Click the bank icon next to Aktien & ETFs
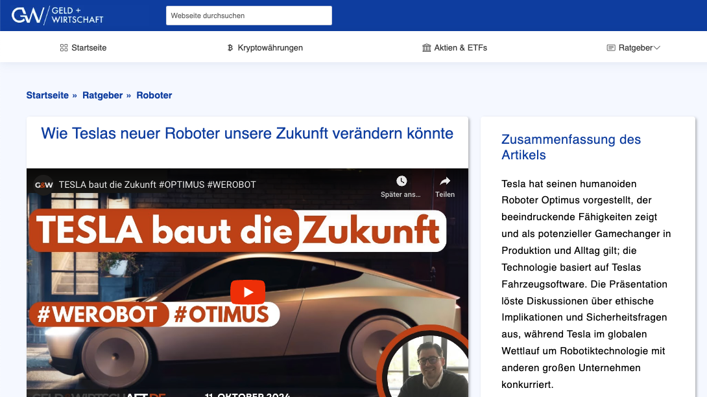The width and height of the screenshot is (707, 397). coord(426,47)
